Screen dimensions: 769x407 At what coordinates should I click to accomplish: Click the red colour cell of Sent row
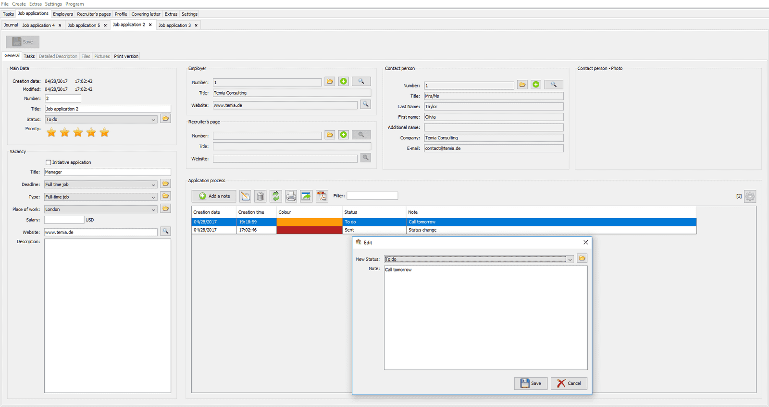point(309,230)
